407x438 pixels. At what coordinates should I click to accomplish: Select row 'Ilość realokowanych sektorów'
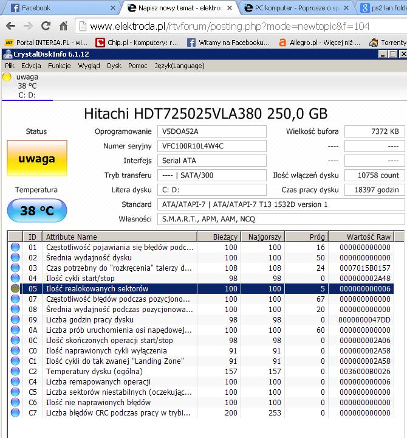(x=201, y=288)
